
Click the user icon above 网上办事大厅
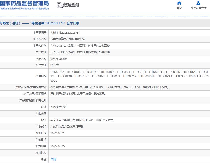coord(198,3)
